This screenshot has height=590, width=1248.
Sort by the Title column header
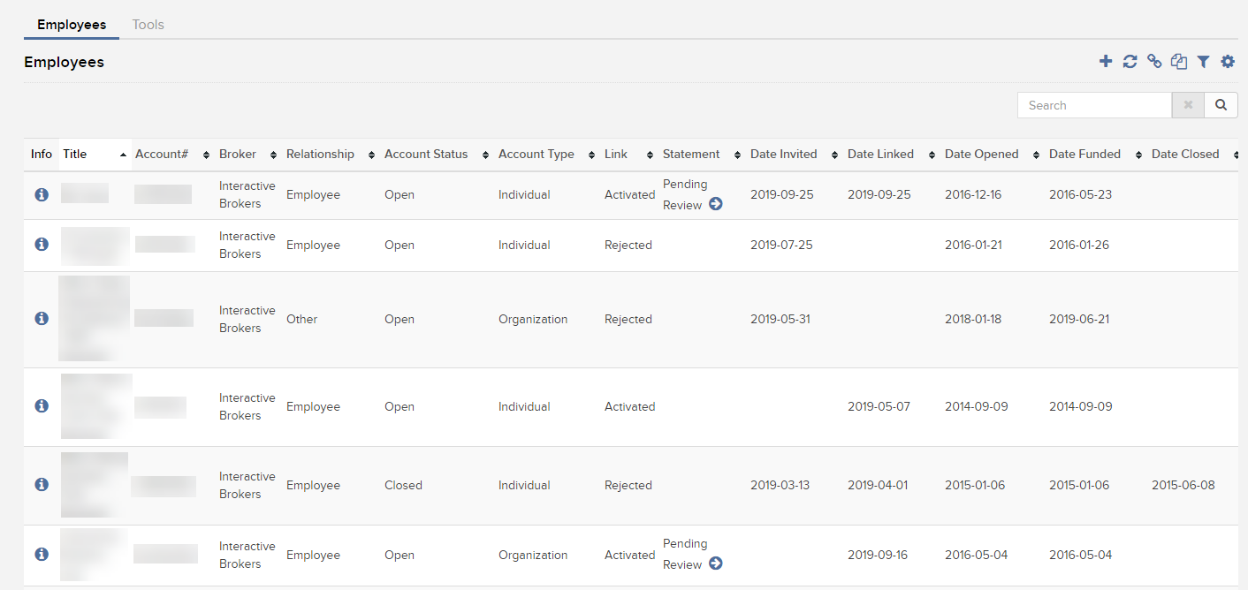[75, 155]
